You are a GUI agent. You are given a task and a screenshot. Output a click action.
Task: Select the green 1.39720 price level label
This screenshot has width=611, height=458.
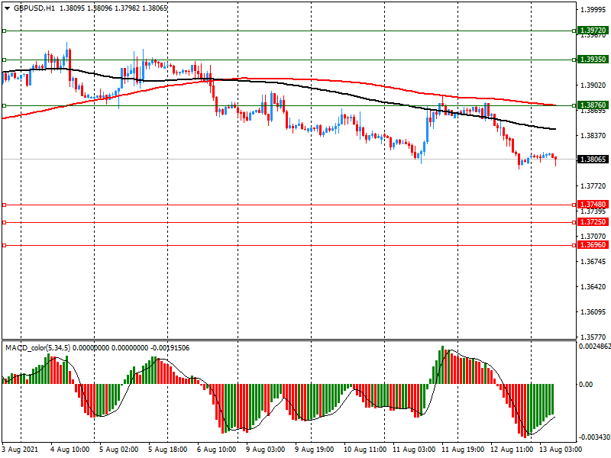(x=593, y=31)
